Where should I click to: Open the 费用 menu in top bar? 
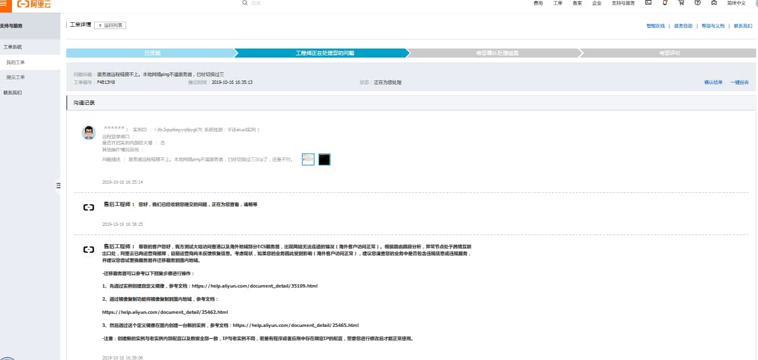point(538,3)
